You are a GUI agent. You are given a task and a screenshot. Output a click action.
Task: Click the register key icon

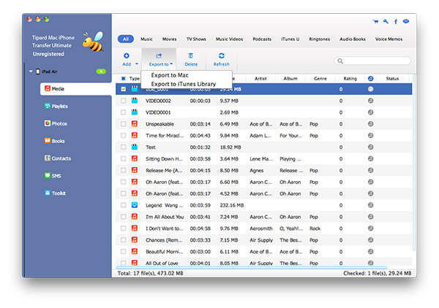[x=386, y=21]
